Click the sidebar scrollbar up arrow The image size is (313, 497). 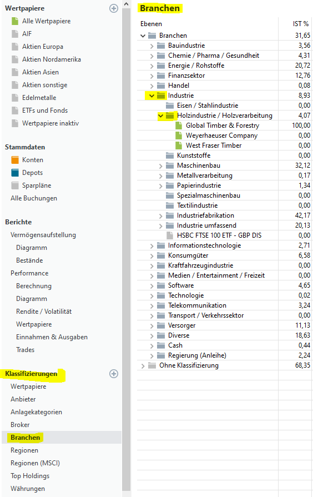tap(126, 4)
